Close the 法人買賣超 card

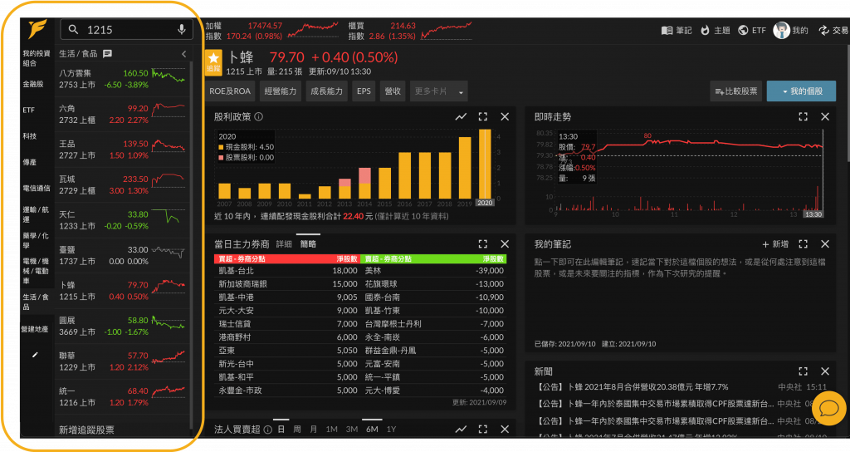click(505, 430)
